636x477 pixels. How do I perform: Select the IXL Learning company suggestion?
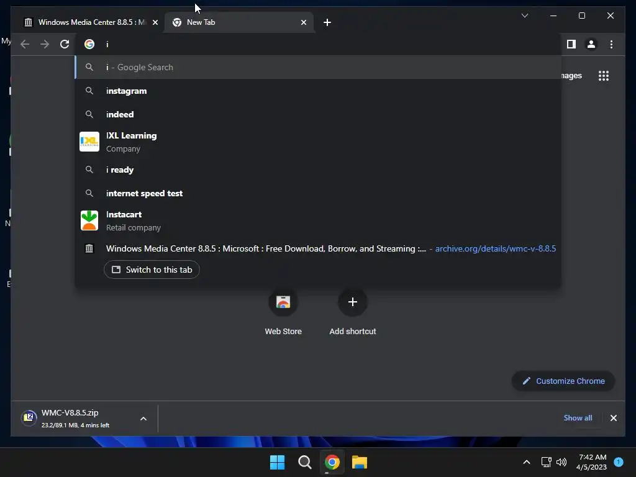pyautogui.click(x=318, y=142)
